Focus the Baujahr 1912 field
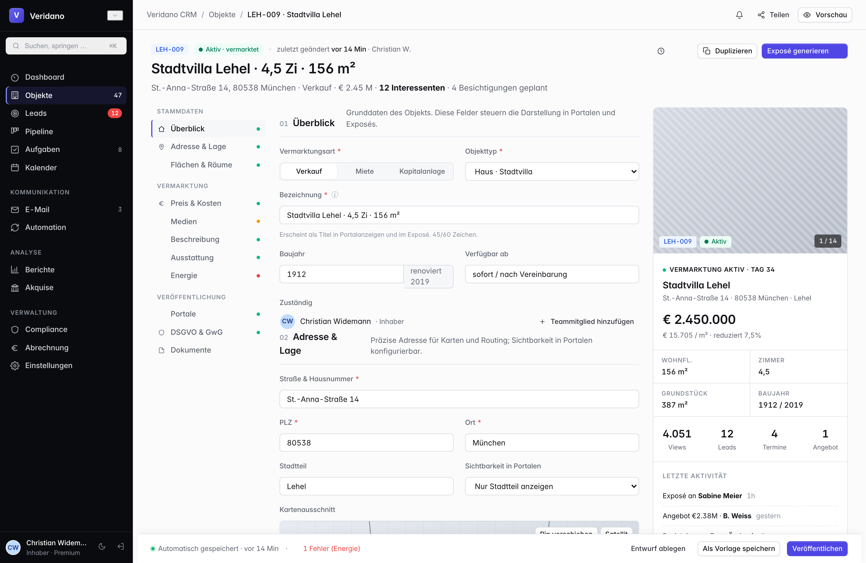 click(341, 274)
